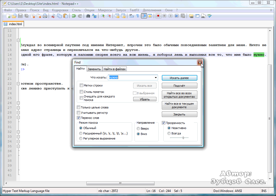This screenshot has width=276, height=196.
Task: Set search direction to Вверх
Action: pyautogui.click(x=138, y=129)
